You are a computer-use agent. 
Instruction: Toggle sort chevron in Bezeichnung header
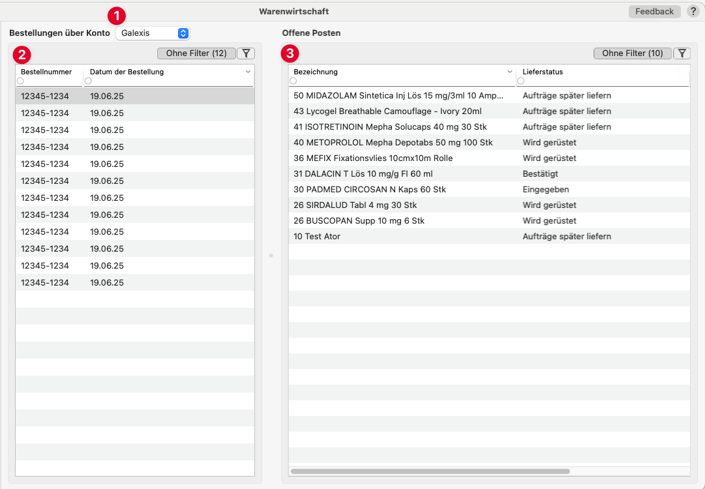click(x=509, y=72)
